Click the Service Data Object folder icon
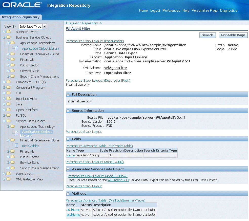This screenshot has width=249, height=221. coord(9,121)
